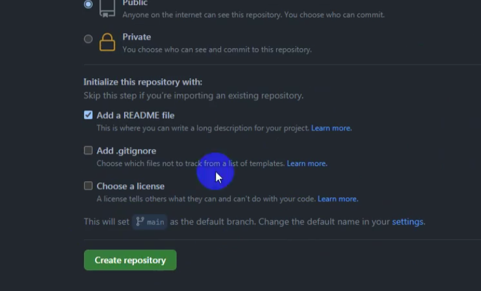Click the Initialize this repository with heading

tap(143, 82)
